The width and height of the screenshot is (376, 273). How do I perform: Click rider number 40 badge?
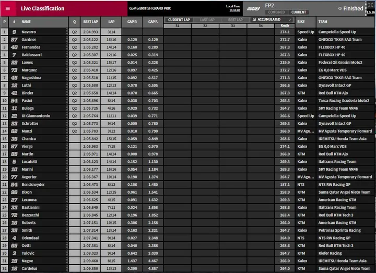pyautogui.click(x=14, y=47)
